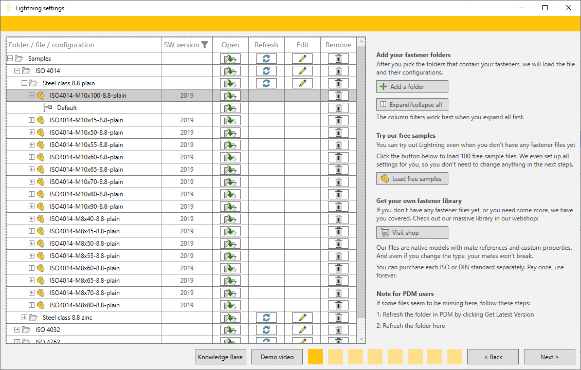Expand the Steel class 8.8 zinc folder
Screen dimensions: 581x370
click(24, 317)
